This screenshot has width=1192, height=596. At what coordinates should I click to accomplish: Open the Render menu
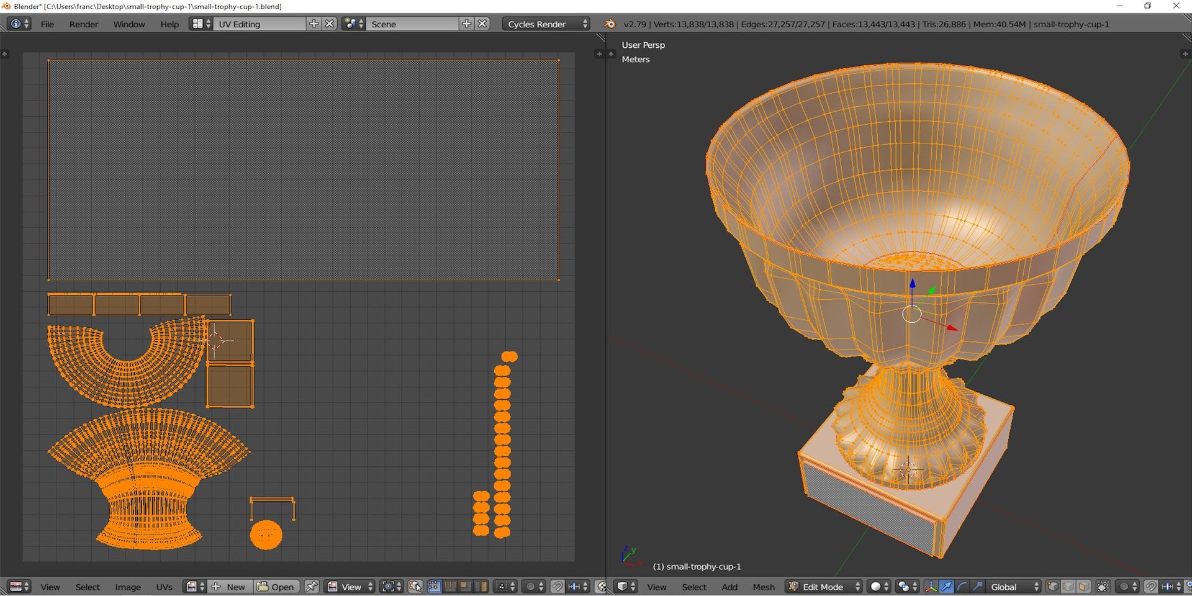[x=84, y=24]
